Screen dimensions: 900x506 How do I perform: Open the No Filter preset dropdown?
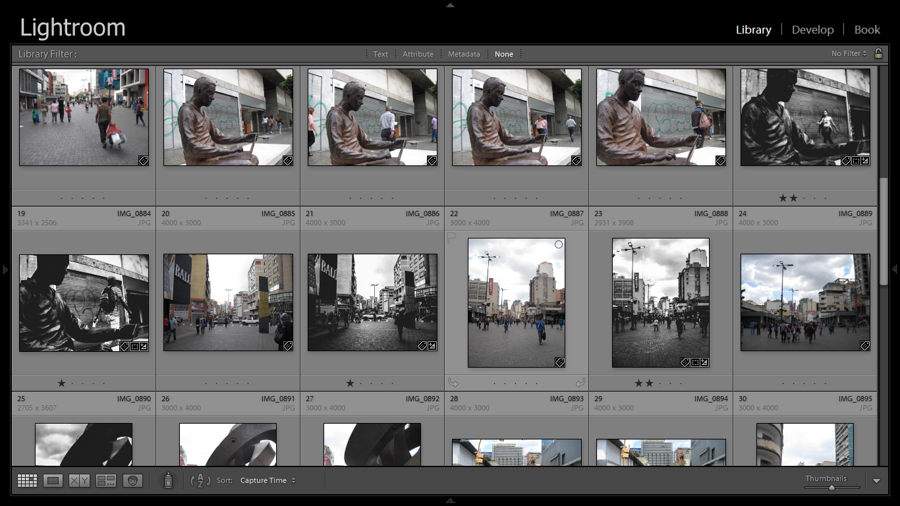click(849, 54)
